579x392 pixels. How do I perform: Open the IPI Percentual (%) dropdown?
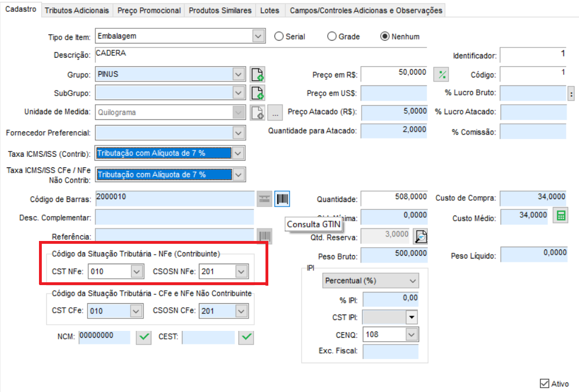point(371,281)
